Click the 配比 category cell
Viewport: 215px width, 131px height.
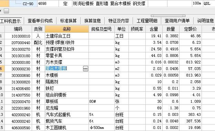(x=38, y=42)
